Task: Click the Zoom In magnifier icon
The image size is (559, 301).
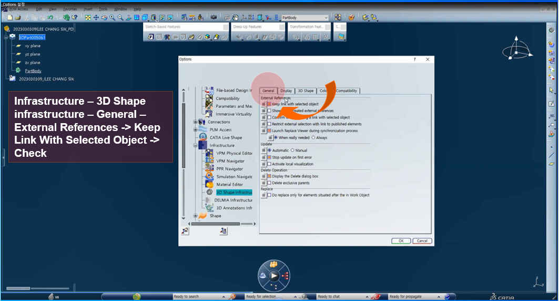Action: tap(113, 17)
